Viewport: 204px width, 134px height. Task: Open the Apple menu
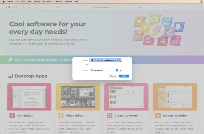point(4,2)
